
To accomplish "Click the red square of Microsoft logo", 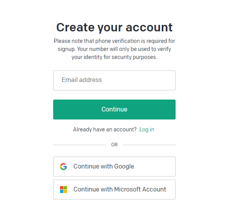I will (62, 188).
